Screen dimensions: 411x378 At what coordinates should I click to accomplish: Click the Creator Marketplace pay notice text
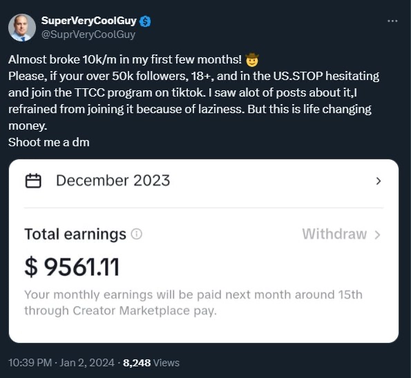tap(193, 303)
